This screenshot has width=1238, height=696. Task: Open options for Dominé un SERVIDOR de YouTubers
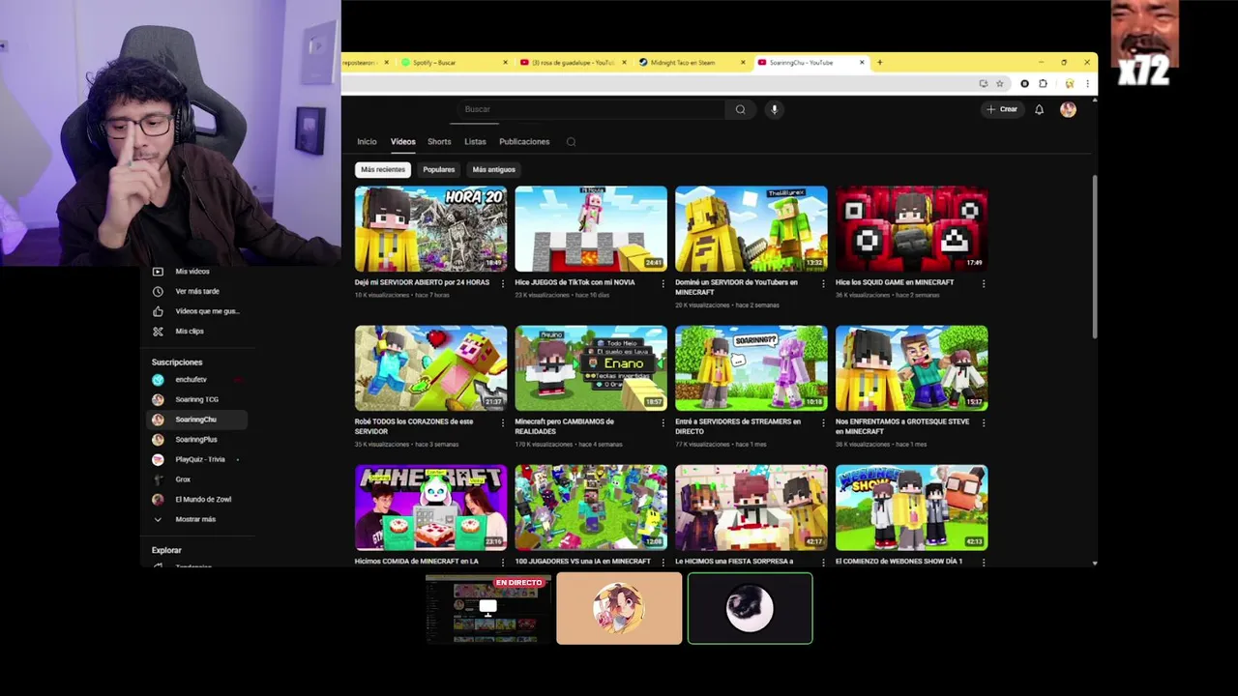[x=823, y=283]
